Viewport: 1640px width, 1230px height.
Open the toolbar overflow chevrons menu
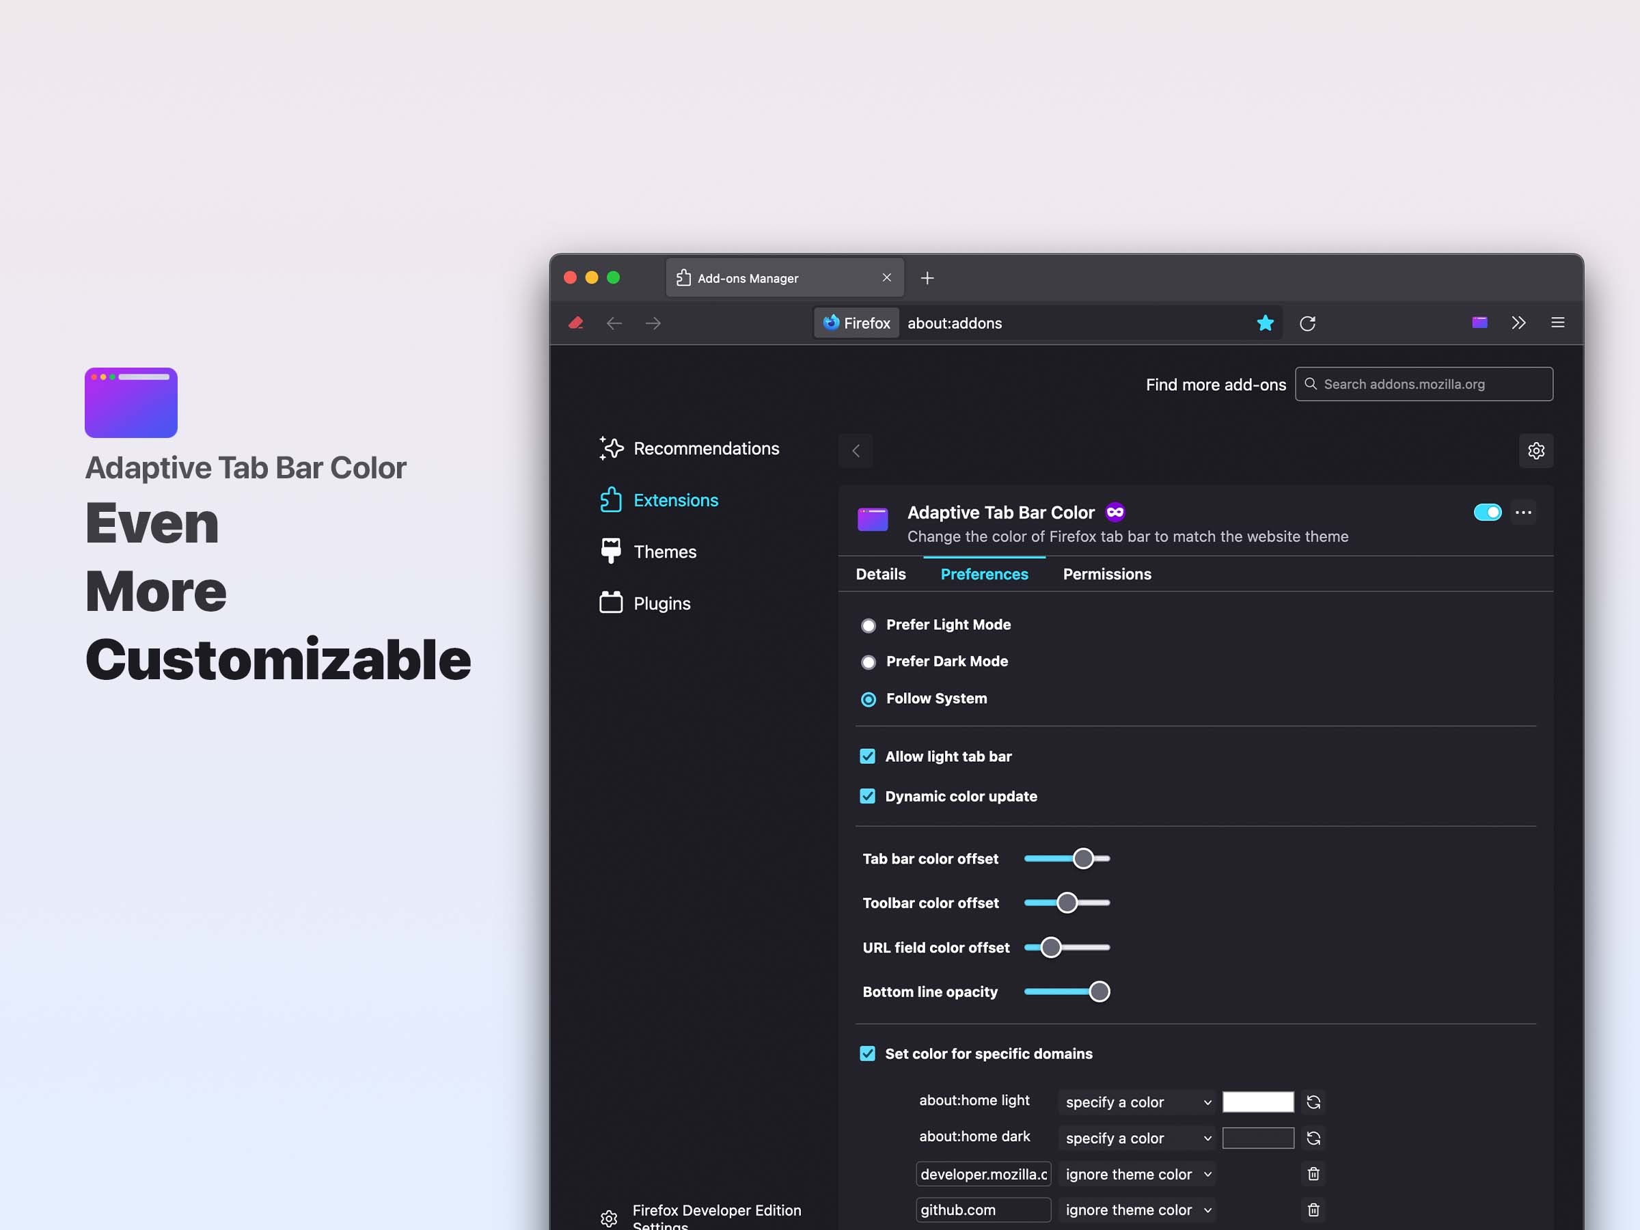(x=1518, y=323)
